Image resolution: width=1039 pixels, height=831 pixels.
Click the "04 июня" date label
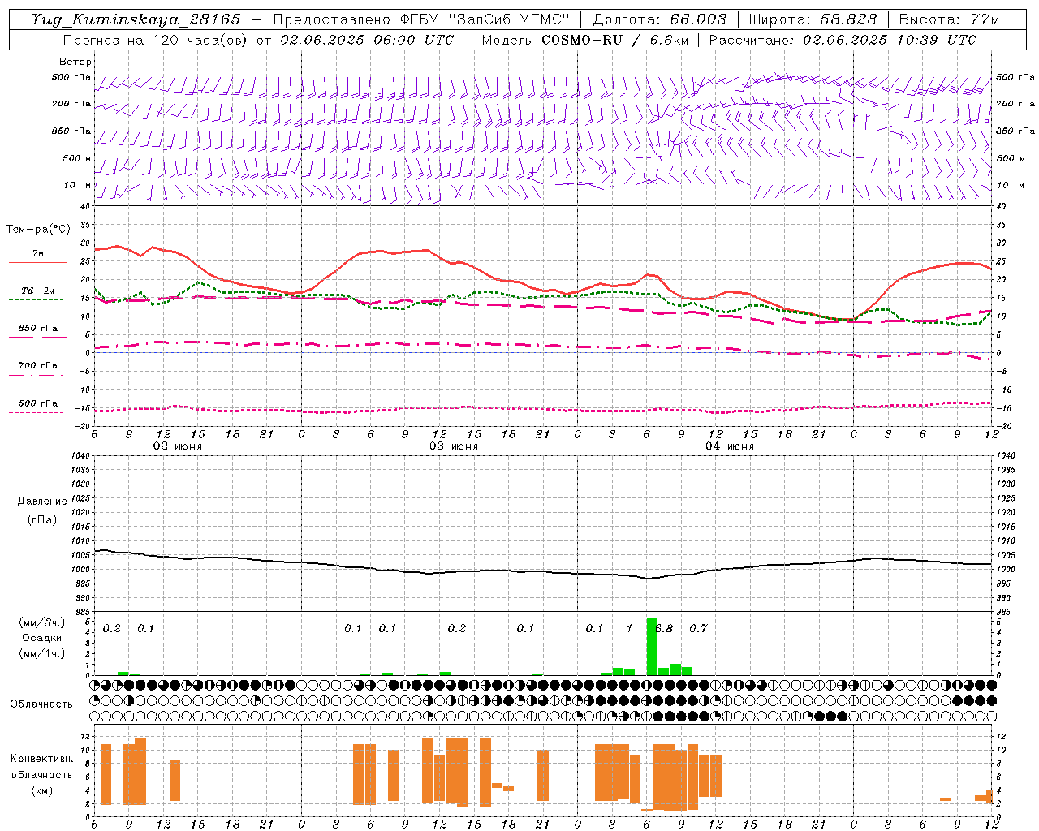[730, 446]
